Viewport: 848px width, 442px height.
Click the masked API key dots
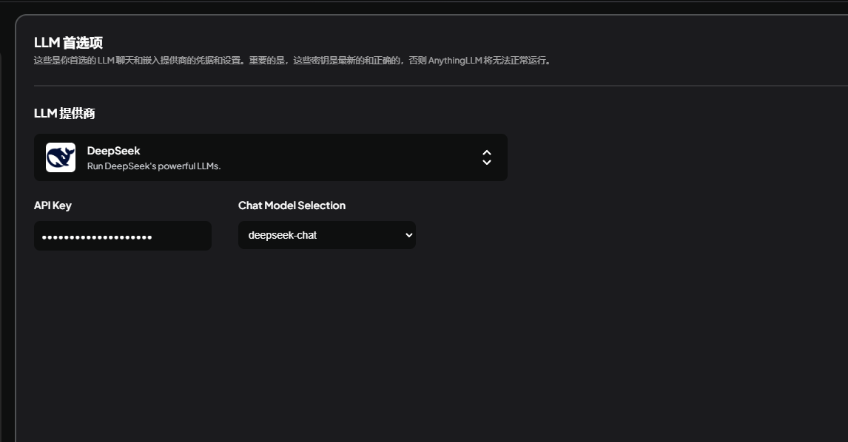point(97,237)
